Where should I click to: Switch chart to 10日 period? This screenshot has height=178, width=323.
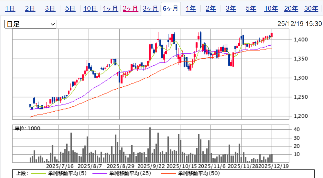(91, 9)
